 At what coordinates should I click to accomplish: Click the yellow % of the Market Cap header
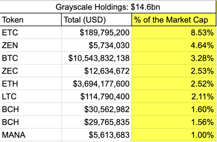(174, 20)
